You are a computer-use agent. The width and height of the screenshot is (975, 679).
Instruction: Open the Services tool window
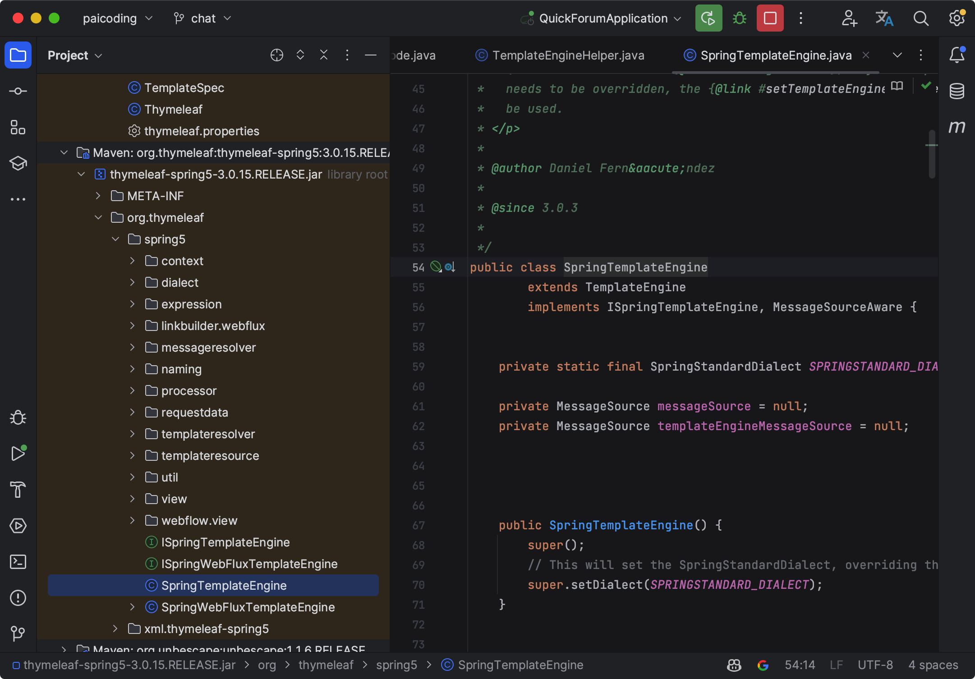click(18, 526)
